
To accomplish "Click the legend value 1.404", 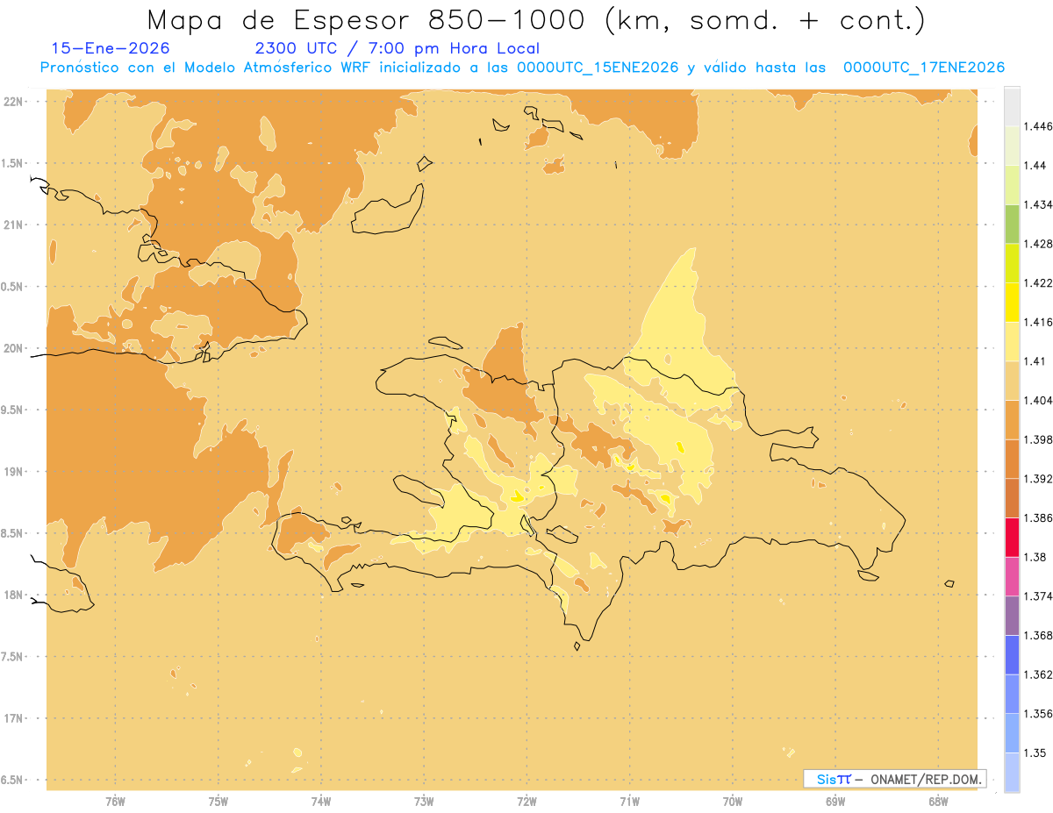I will click(x=1039, y=400).
